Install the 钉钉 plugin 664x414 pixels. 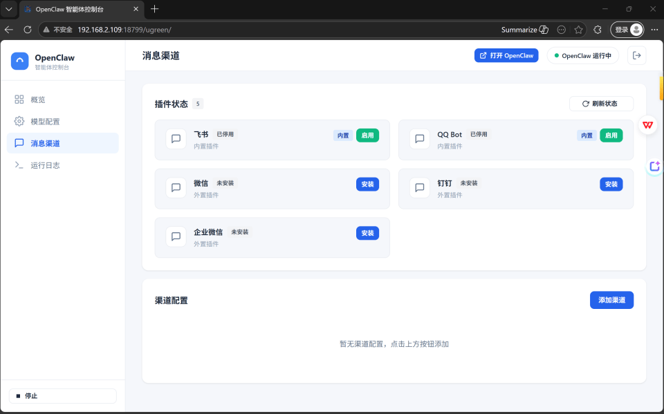[x=611, y=184]
